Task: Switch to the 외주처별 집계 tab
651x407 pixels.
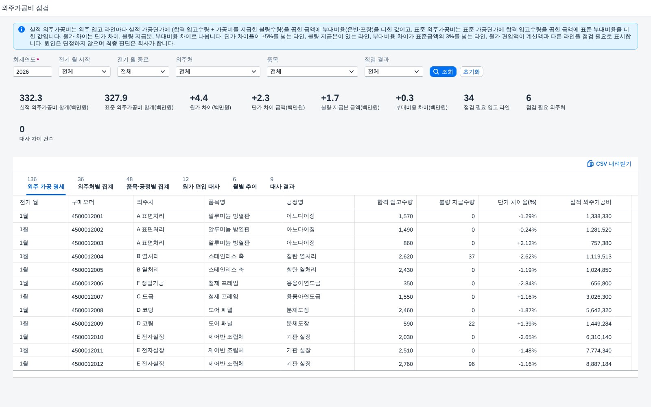Action: click(95, 183)
